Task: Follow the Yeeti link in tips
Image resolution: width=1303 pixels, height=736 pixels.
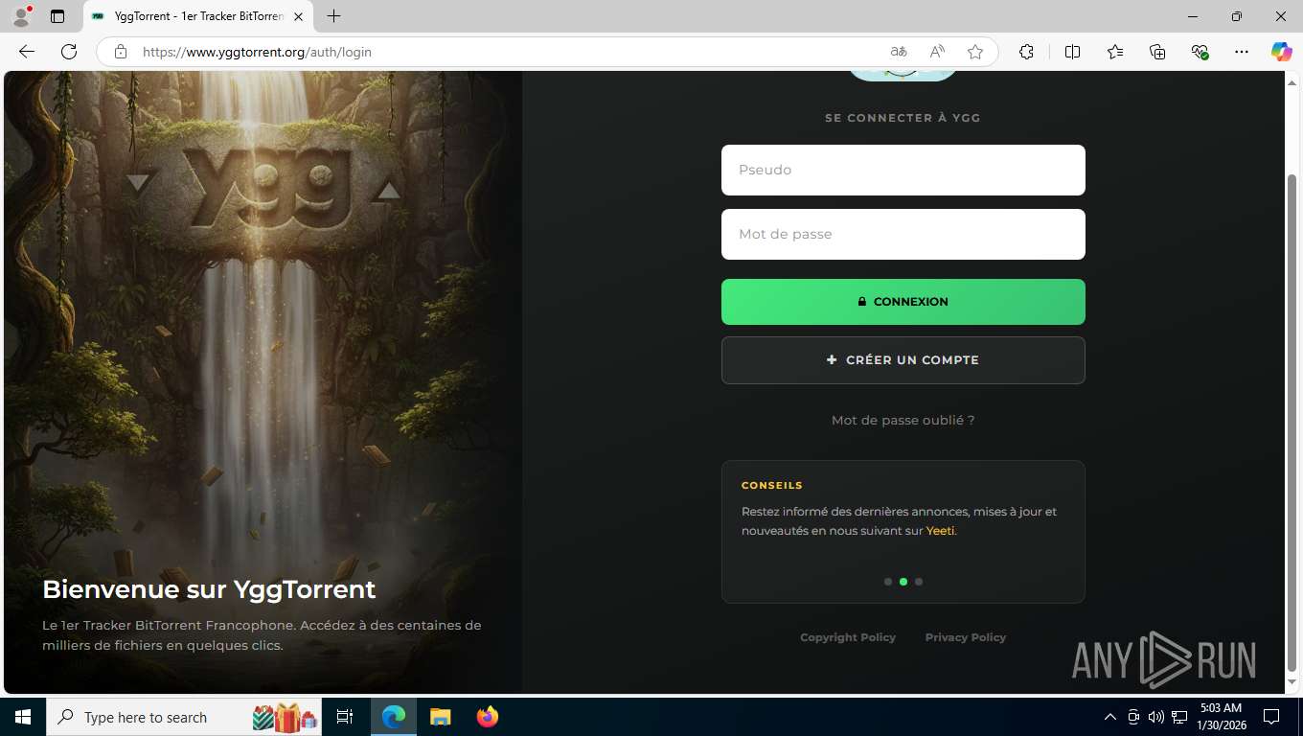Action: pyautogui.click(x=940, y=531)
